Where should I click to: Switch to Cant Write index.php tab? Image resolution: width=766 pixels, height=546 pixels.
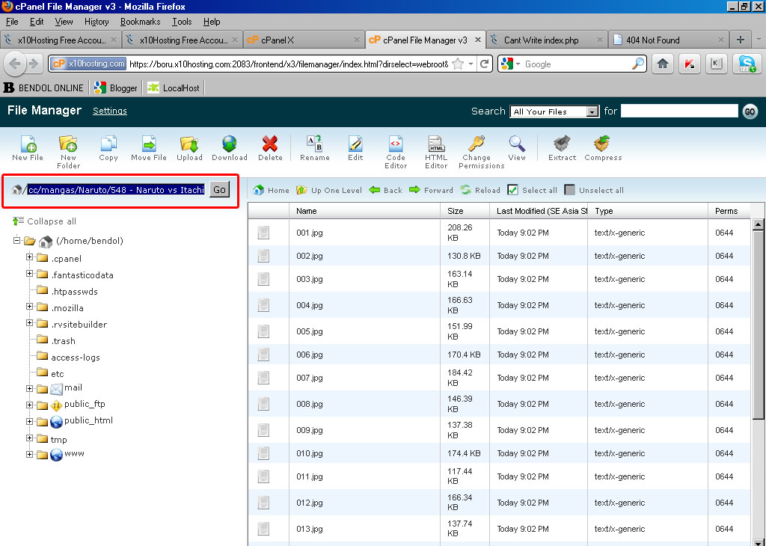coord(547,40)
